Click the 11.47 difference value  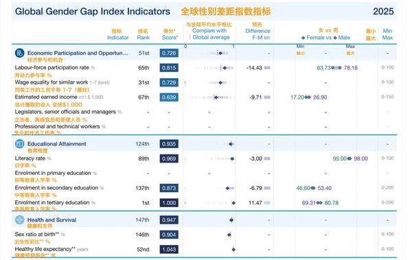[255, 203]
